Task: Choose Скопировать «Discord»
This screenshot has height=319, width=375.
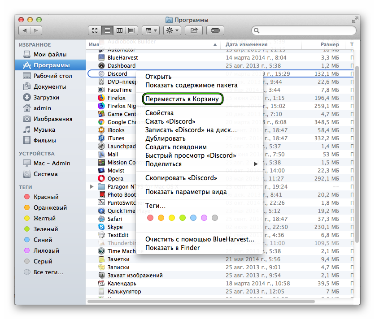Action: point(200,178)
